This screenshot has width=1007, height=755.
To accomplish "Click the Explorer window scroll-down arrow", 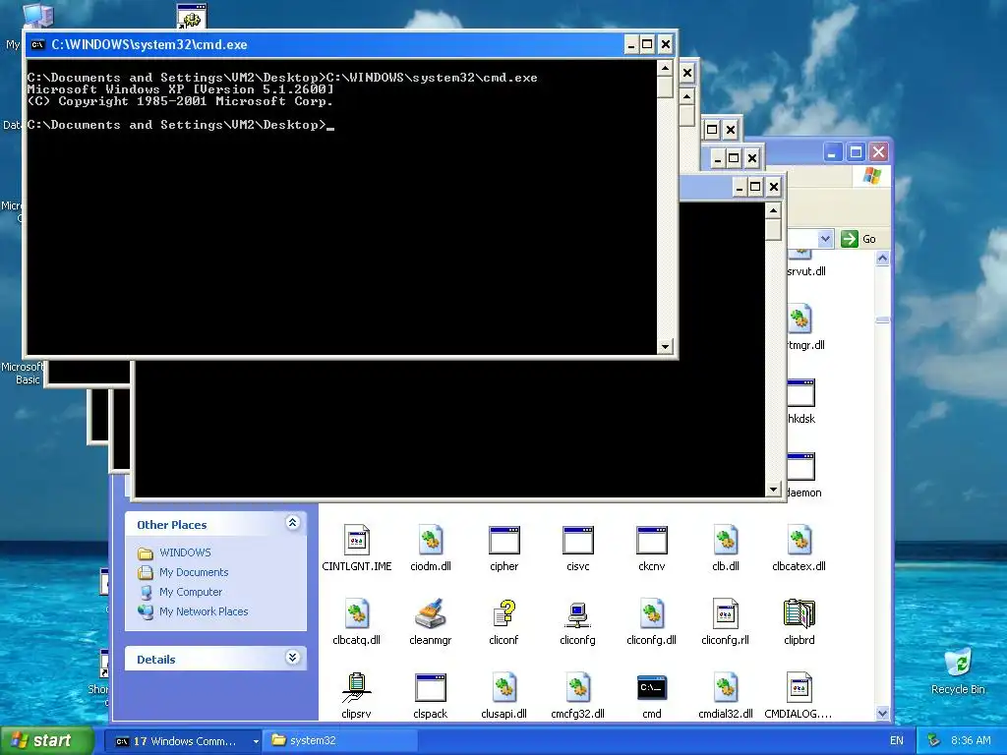I will (882, 714).
